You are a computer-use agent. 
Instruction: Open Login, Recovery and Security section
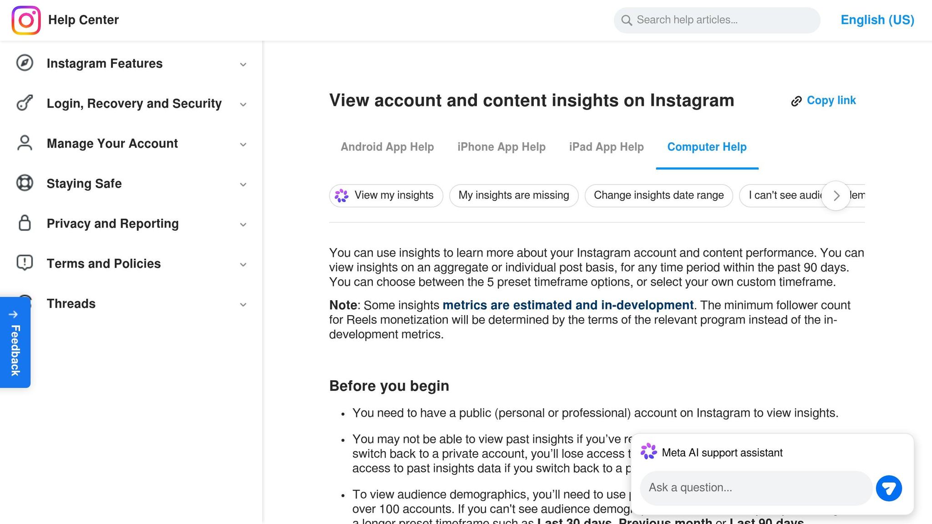[131, 103]
